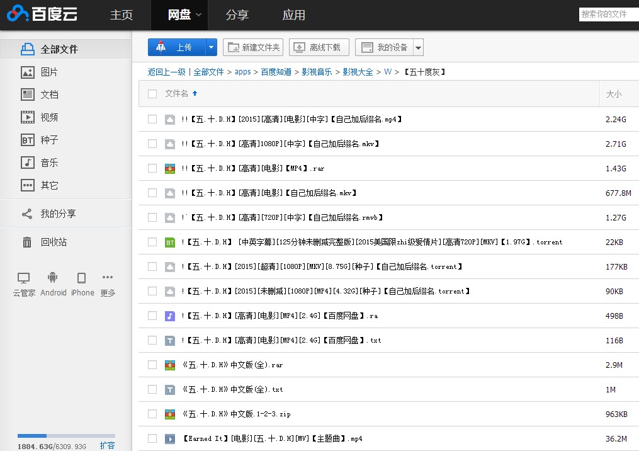Open the 图片 pictures category icon

pos(27,72)
